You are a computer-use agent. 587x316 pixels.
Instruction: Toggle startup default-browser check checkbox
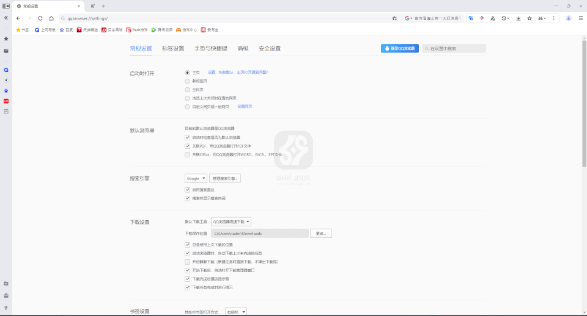(x=187, y=137)
